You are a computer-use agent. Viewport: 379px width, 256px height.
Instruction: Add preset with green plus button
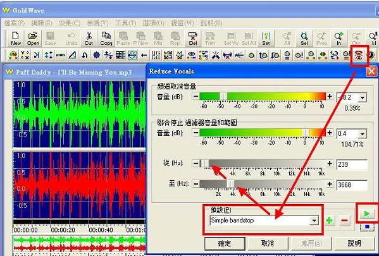[x=330, y=221]
